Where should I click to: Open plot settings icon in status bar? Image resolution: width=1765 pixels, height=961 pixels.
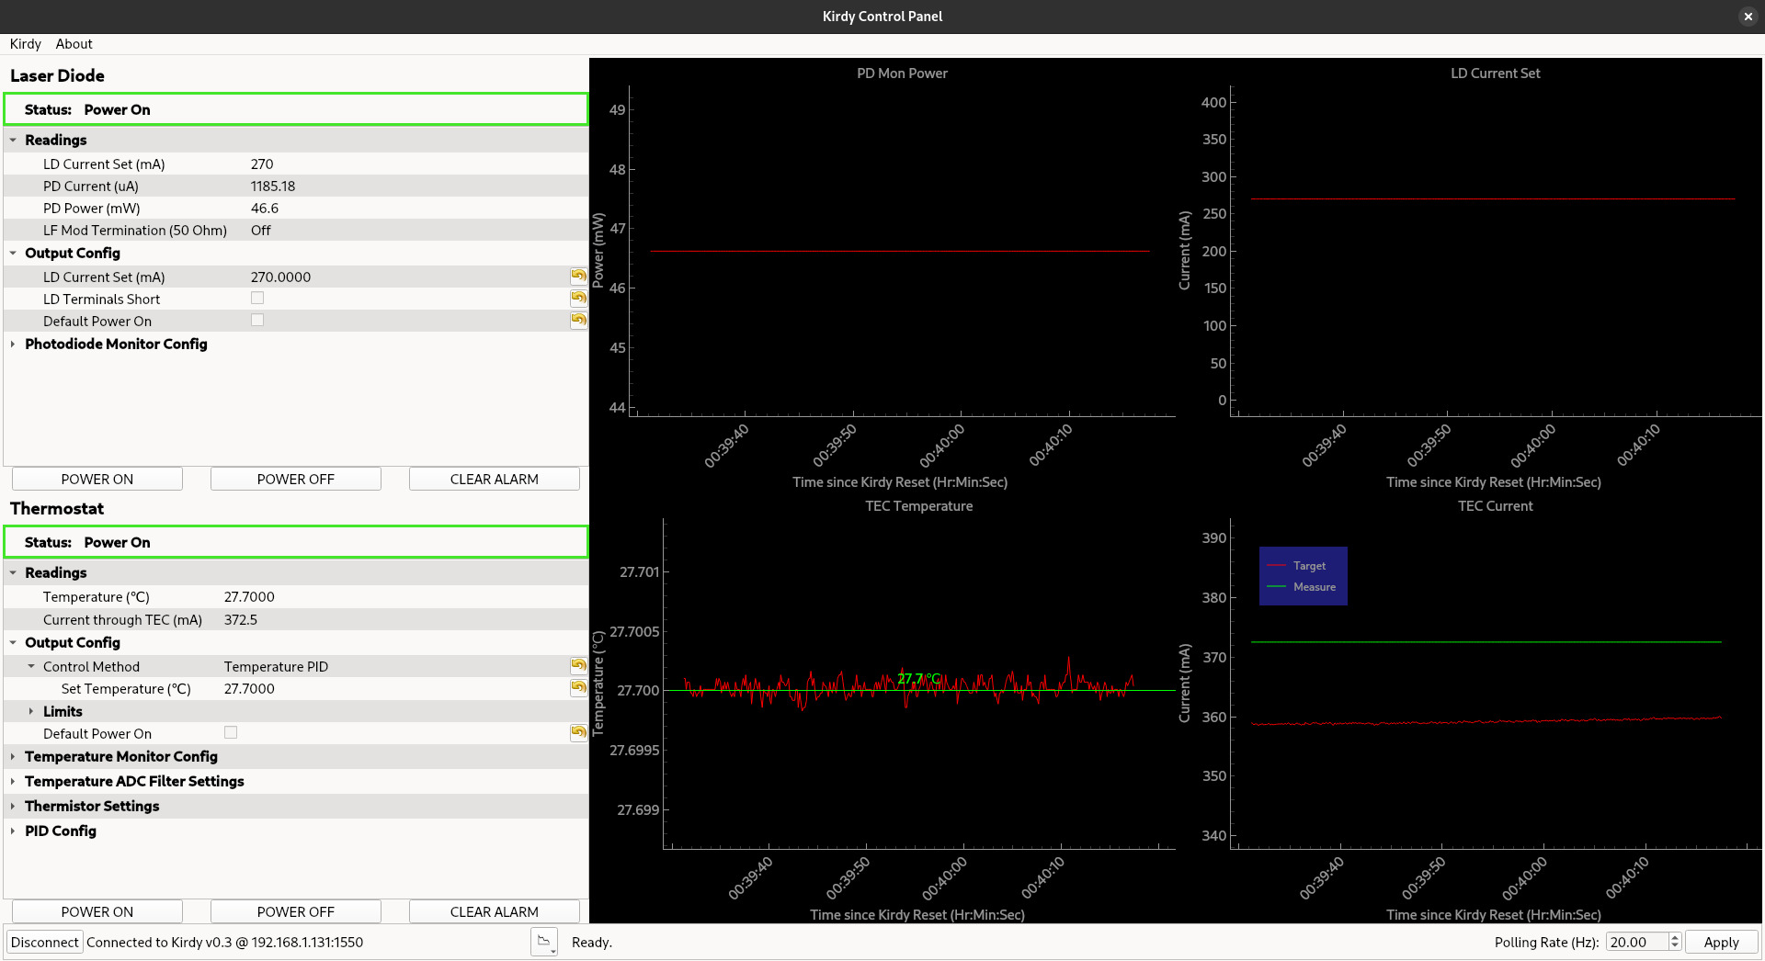tap(544, 942)
